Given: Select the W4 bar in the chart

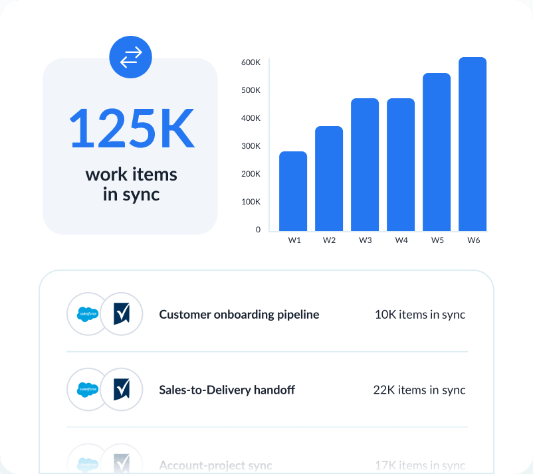Looking at the screenshot, I should pyautogui.click(x=401, y=165).
